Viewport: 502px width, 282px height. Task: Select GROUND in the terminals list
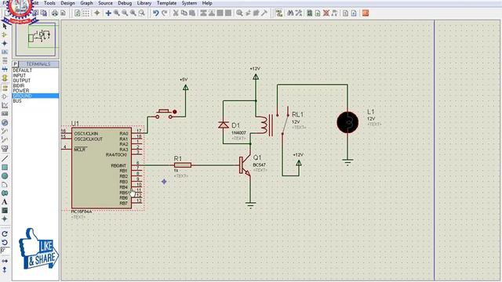[35, 96]
